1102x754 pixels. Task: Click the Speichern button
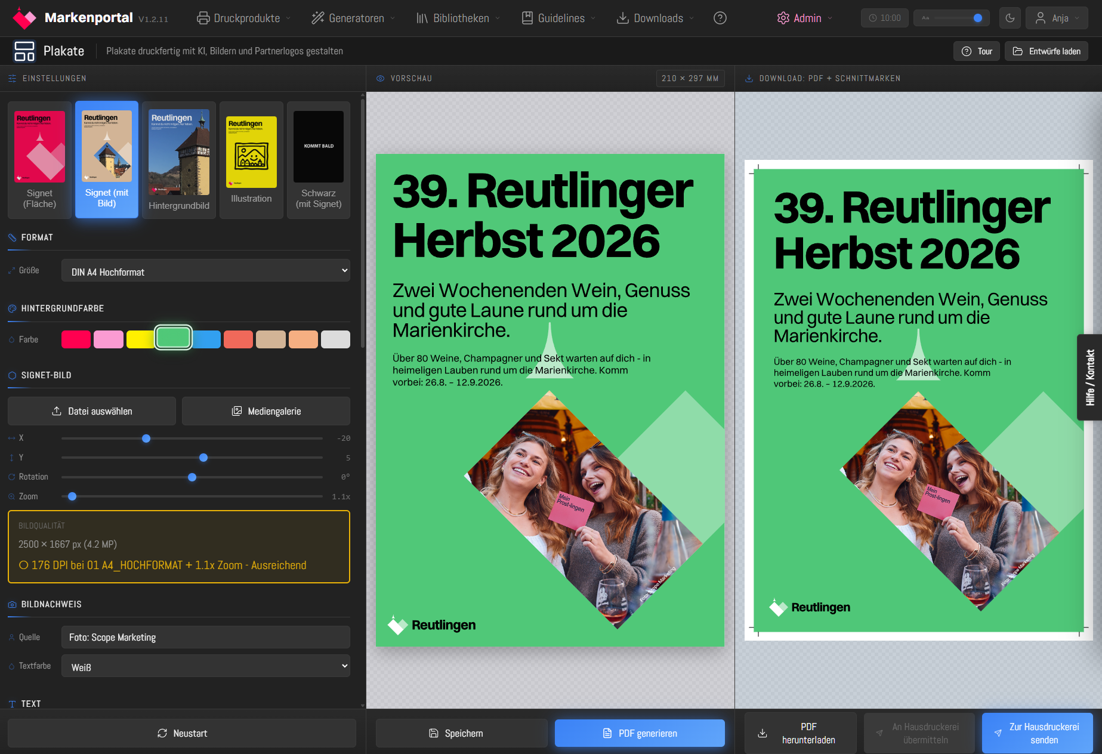[x=462, y=733]
